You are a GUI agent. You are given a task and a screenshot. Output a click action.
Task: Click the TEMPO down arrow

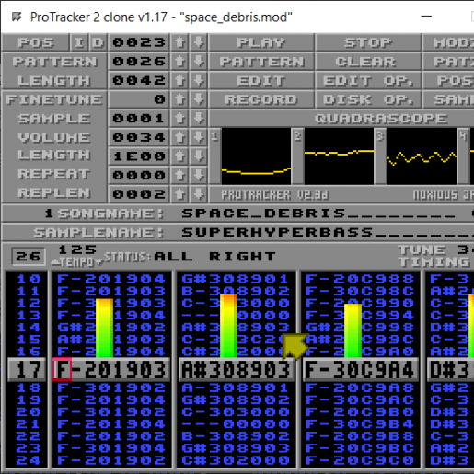[x=98, y=262]
